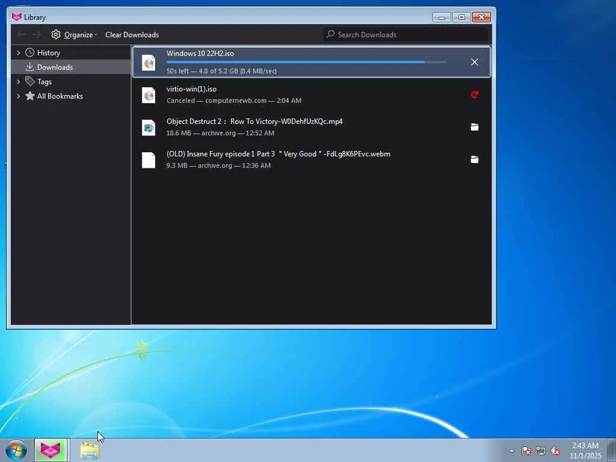Select the Insane Fury episode 1 title
This screenshot has height=462, width=616.
[278, 154]
